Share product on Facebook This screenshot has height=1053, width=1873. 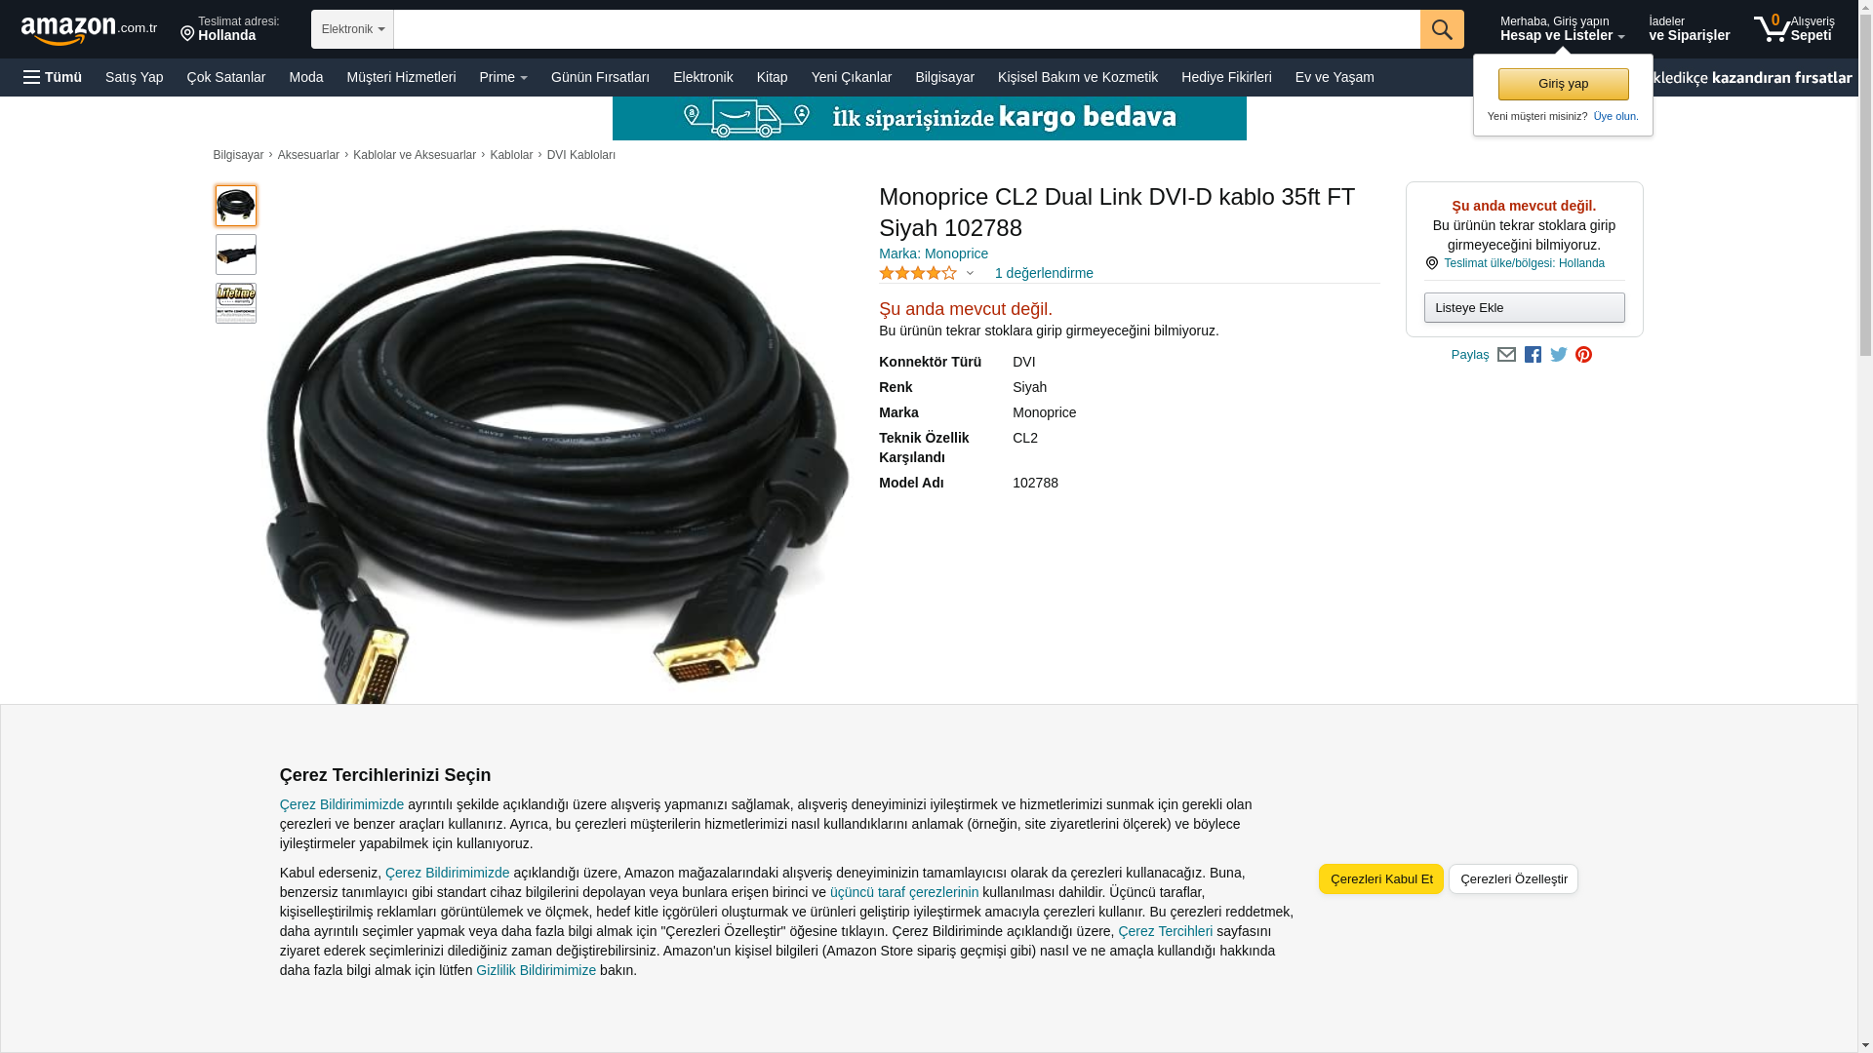click(x=1533, y=355)
